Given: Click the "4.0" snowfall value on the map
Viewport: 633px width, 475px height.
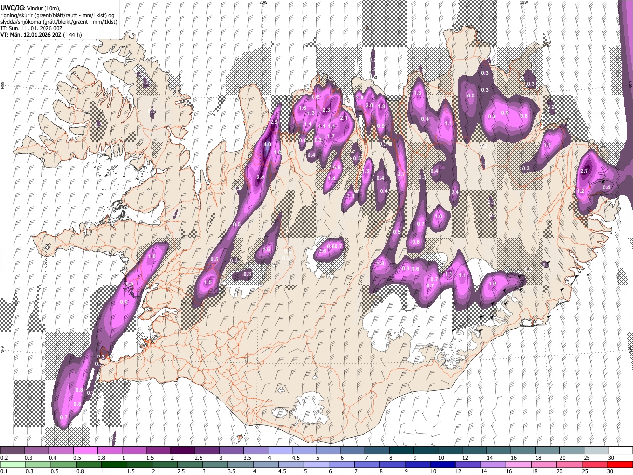Looking at the screenshot, I should click(267, 145).
